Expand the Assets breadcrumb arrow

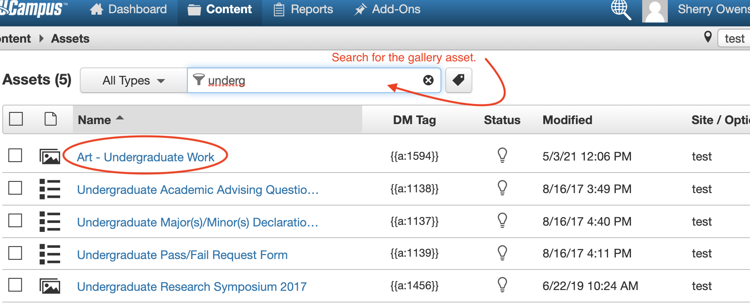(x=41, y=38)
